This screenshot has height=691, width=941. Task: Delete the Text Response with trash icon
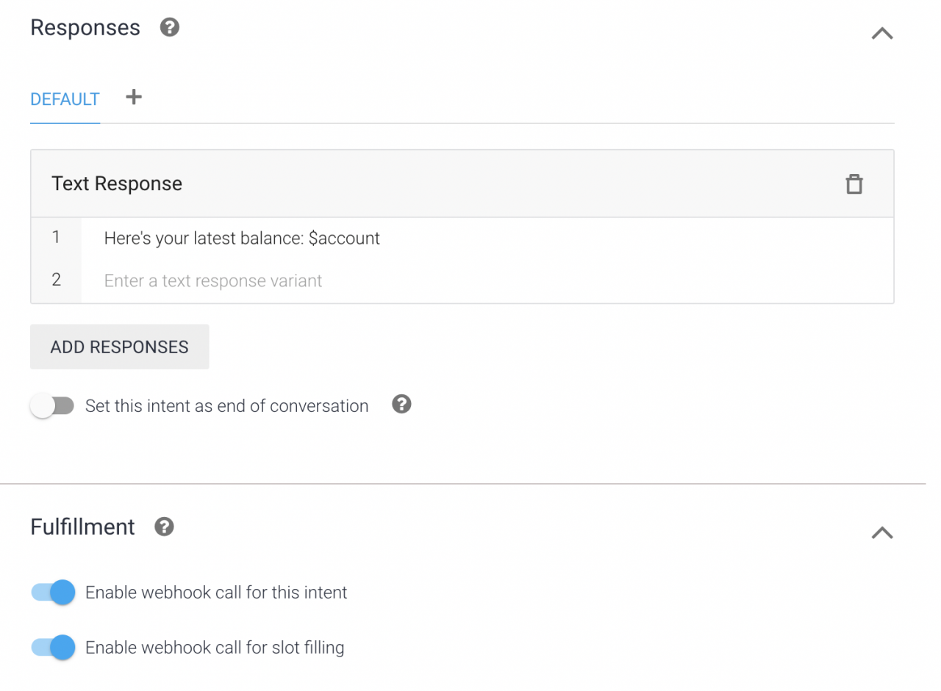pos(854,184)
